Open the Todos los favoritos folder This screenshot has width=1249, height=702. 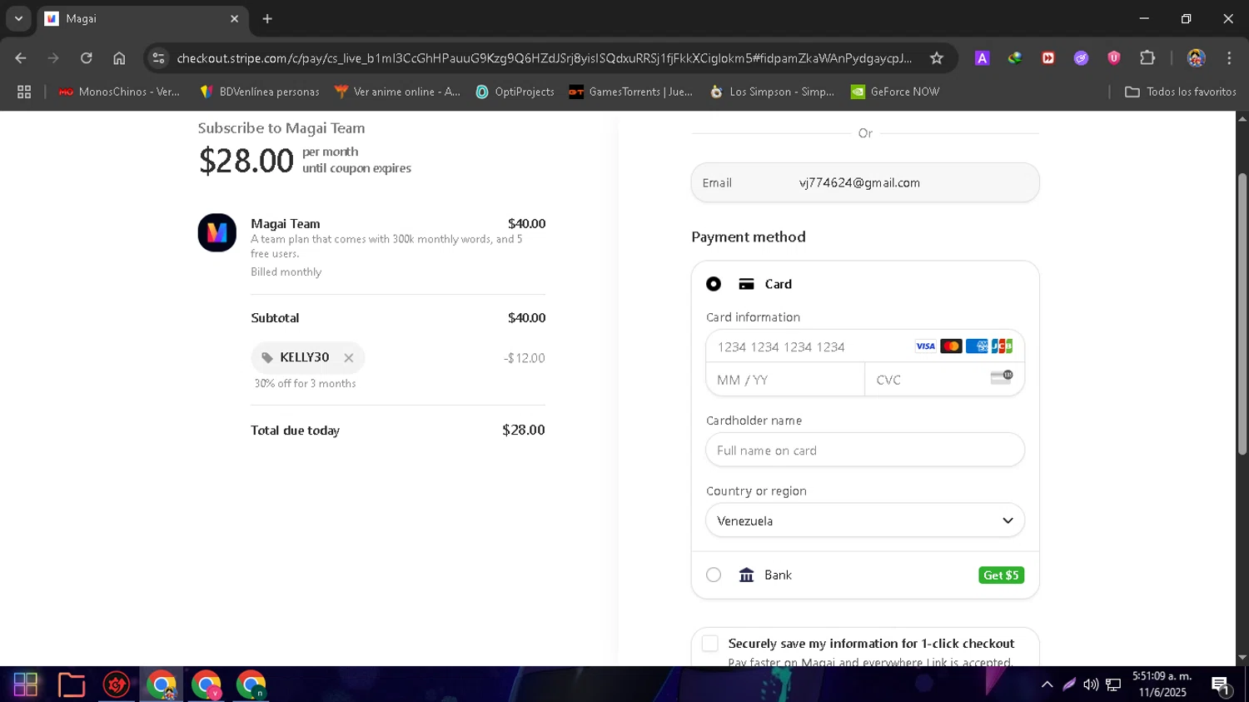tap(1180, 92)
